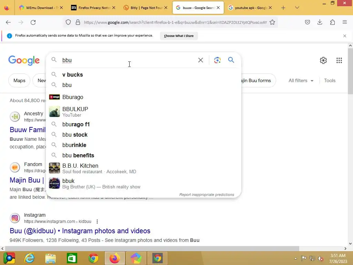Open the tracking protection shield icon
Screen dimensions: 353x265
pyautogui.click(x=68, y=22)
